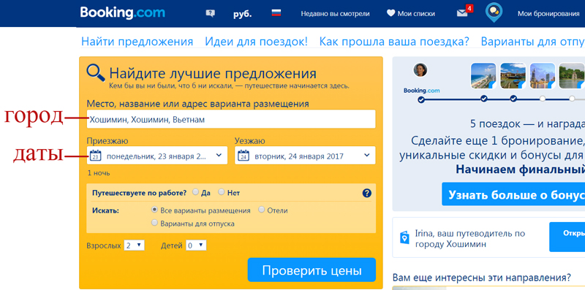Open Как прошла ваша поездка? tab
The height and width of the screenshot is (290, 585).
pos(394,42)
